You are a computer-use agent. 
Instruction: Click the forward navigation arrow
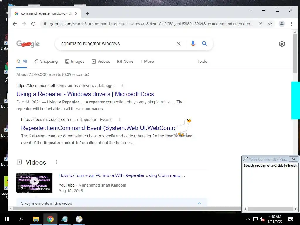(x=24, y=24)
